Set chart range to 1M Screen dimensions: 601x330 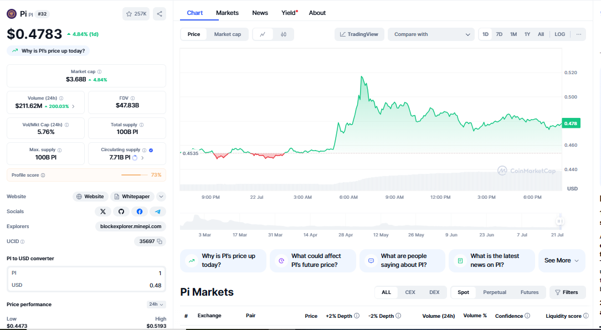(x=513, y=34)
